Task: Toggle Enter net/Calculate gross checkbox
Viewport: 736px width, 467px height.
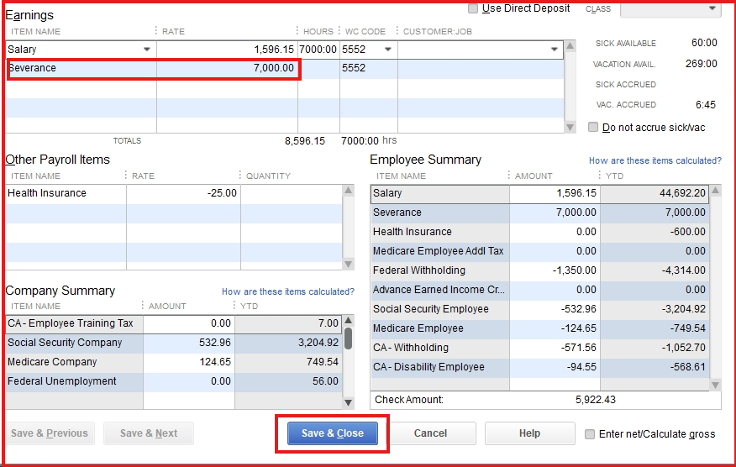Action: (590, 434)
